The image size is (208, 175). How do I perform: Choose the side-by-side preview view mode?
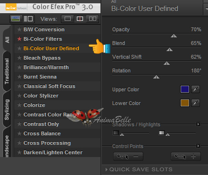pos(92,19)
